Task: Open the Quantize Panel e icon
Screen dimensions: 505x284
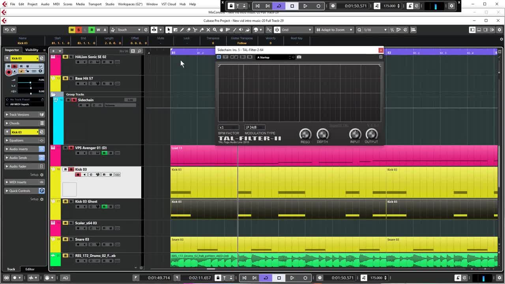Action: [405, 30]
